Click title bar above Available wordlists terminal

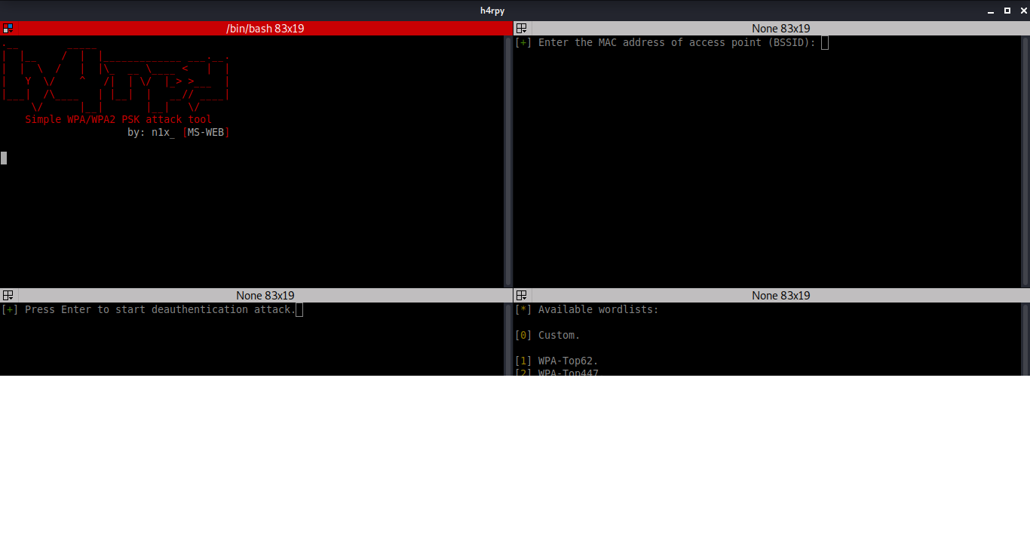coord(780,296)
